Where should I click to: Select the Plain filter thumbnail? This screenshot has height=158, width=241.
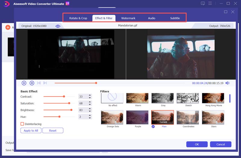tap(163, 117)
